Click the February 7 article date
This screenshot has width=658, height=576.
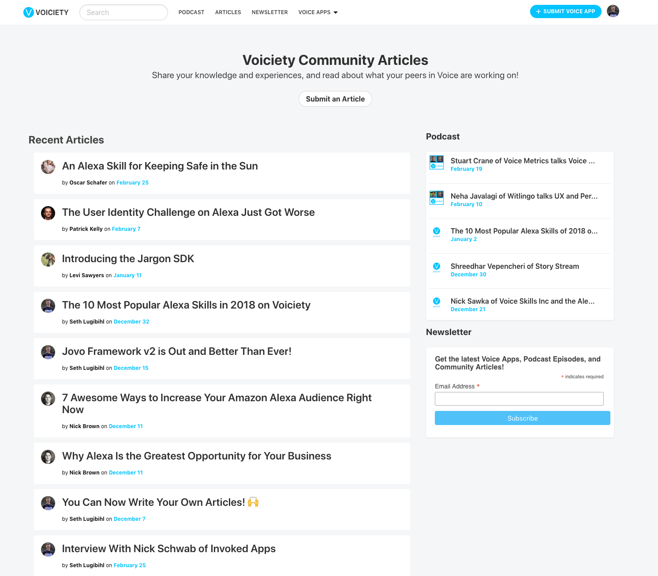click(x=126, y=229)
